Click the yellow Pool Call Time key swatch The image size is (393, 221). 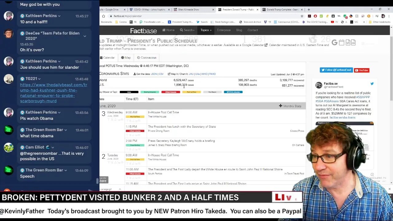pos(192,92)
